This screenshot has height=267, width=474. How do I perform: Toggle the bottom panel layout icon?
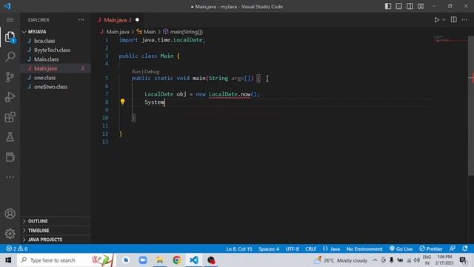[398, 7]
